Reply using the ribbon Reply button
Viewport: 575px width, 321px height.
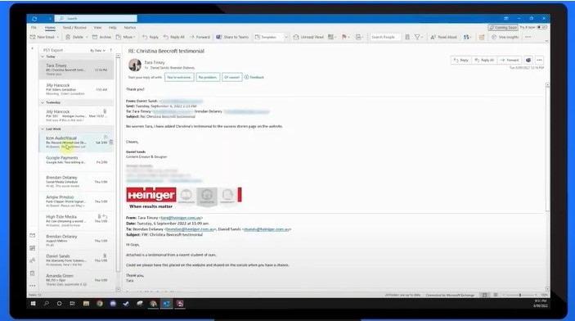150,37
